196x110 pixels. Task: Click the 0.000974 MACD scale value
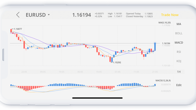point(166,85)
